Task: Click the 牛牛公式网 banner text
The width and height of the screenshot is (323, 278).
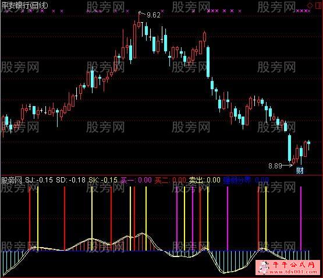Action: pos(294,265)
